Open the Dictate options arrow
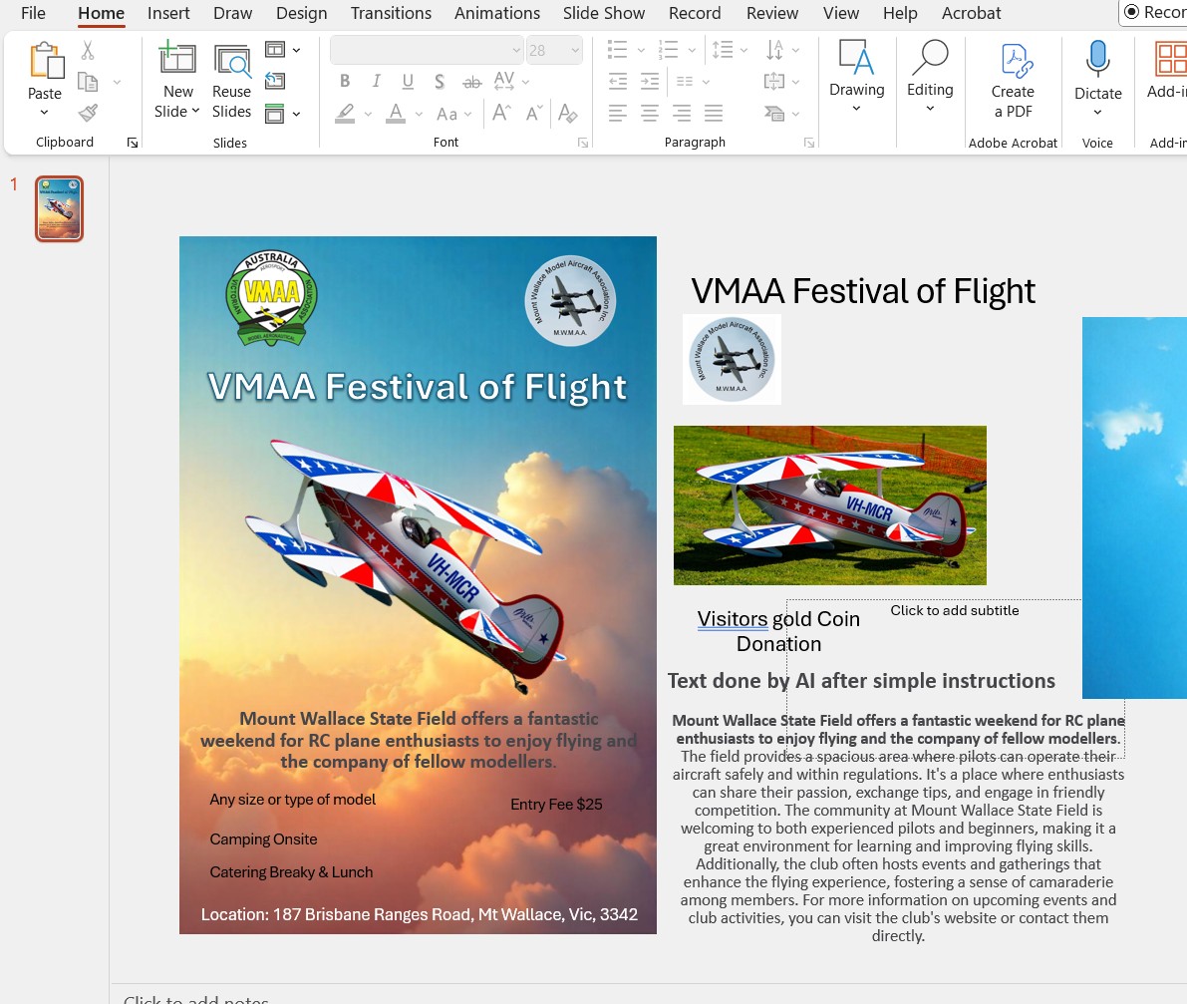The width and height of the screenshot is (1187, 1004). [x=1097, y=112]
